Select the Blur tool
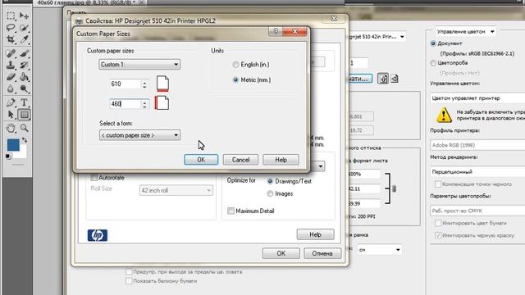 (11, 88)
